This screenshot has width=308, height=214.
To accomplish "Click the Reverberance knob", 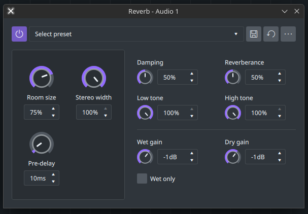I will (x=233, y=77).
